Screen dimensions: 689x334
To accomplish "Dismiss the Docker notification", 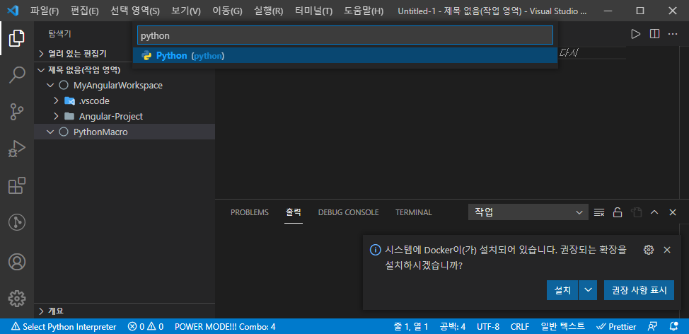I will pos(667,250).
